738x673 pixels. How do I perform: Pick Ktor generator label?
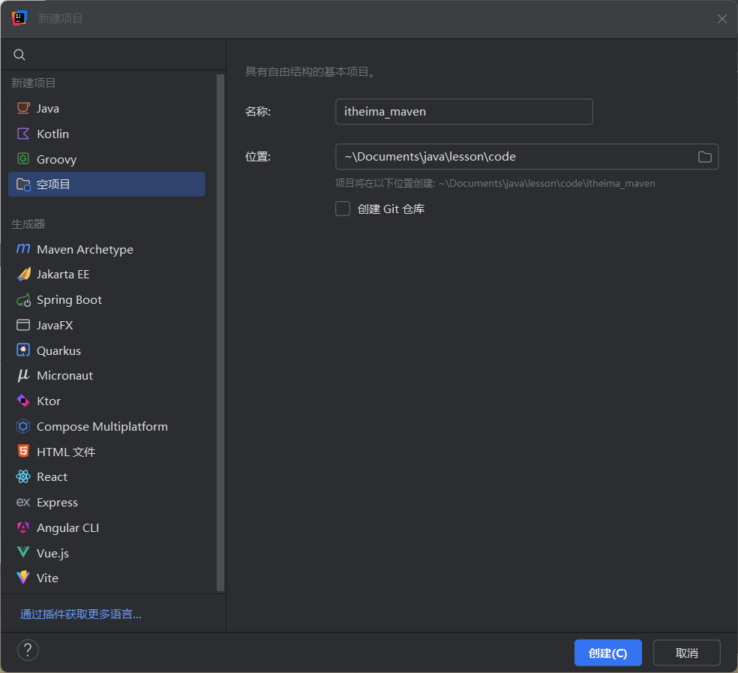tap(49, 401)
